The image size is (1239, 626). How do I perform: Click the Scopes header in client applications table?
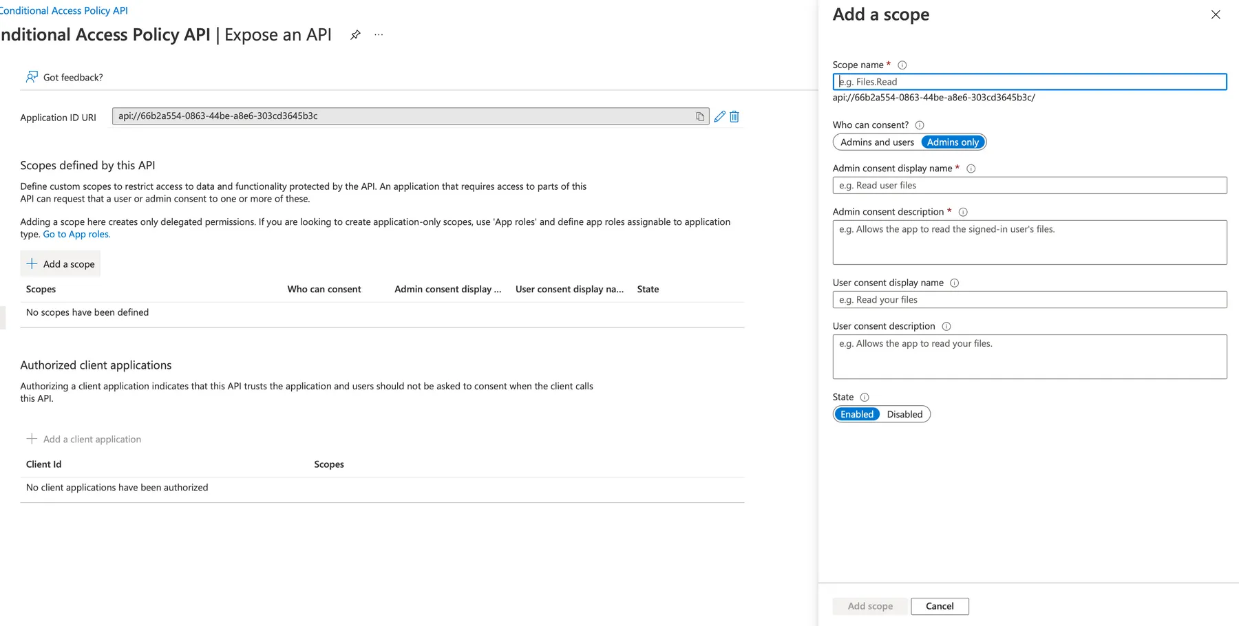329,464
